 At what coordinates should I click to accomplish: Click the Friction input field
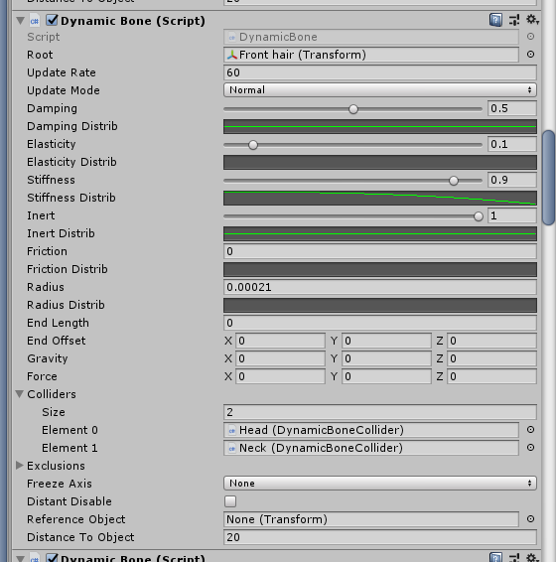coord(380,251)
